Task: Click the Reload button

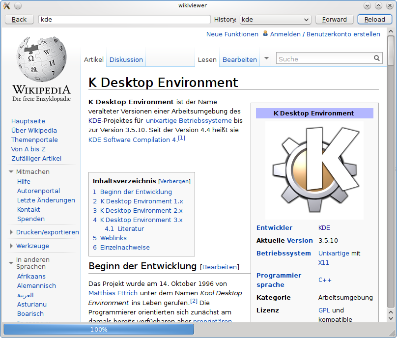Action: pyautogui.click(x=375, y=20)
